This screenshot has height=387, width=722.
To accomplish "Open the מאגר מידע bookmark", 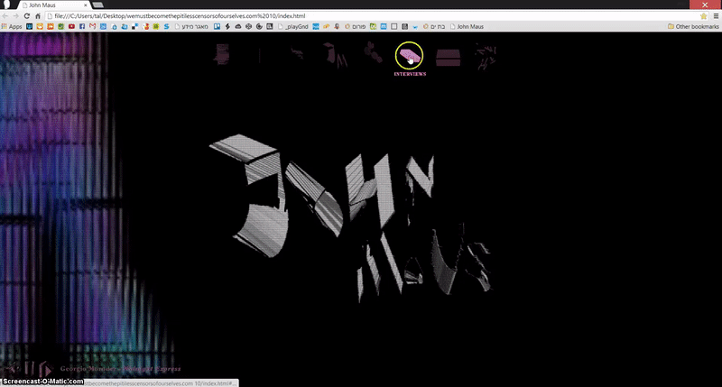I will [x=191, y=27].
